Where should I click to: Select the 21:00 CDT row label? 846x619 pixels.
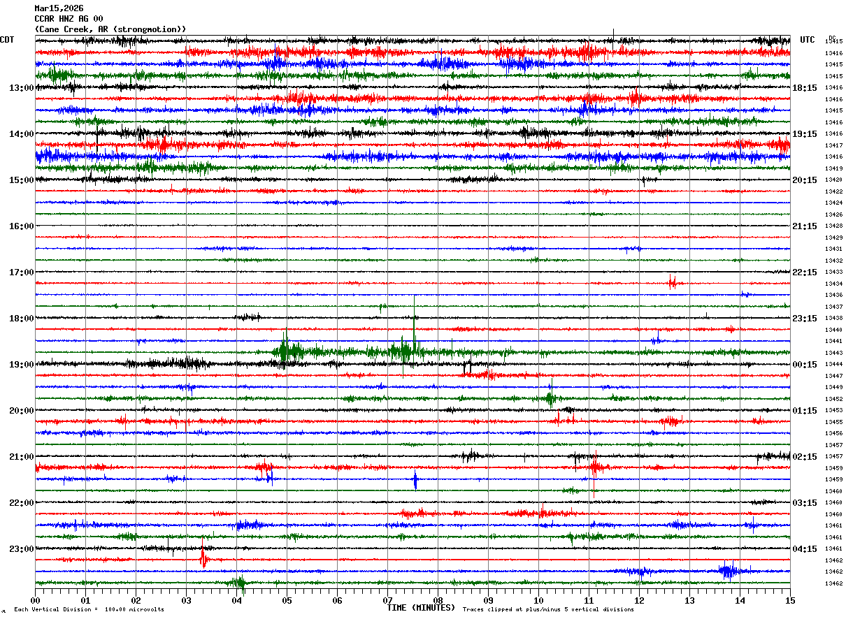coord(22,457)
